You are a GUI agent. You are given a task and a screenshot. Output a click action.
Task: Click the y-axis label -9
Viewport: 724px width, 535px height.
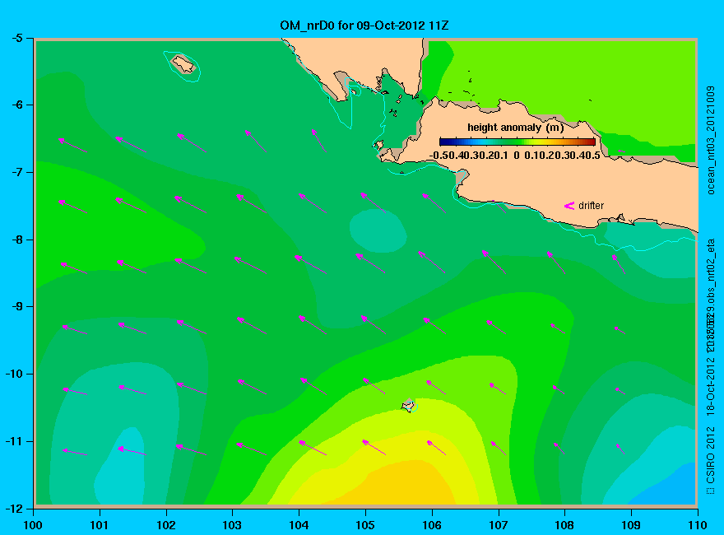pos(16,306)
